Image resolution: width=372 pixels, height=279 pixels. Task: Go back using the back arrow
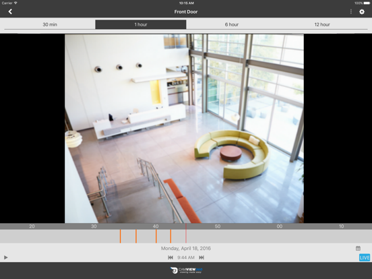10,11
